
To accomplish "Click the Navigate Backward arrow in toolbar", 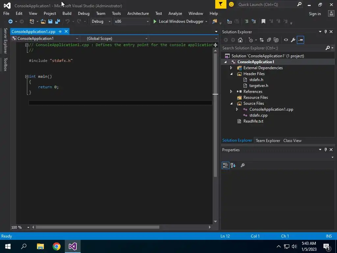I will coord(10,21).
